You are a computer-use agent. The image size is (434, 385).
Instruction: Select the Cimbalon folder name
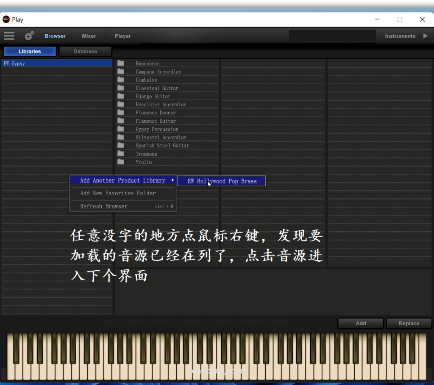point(146,80)
